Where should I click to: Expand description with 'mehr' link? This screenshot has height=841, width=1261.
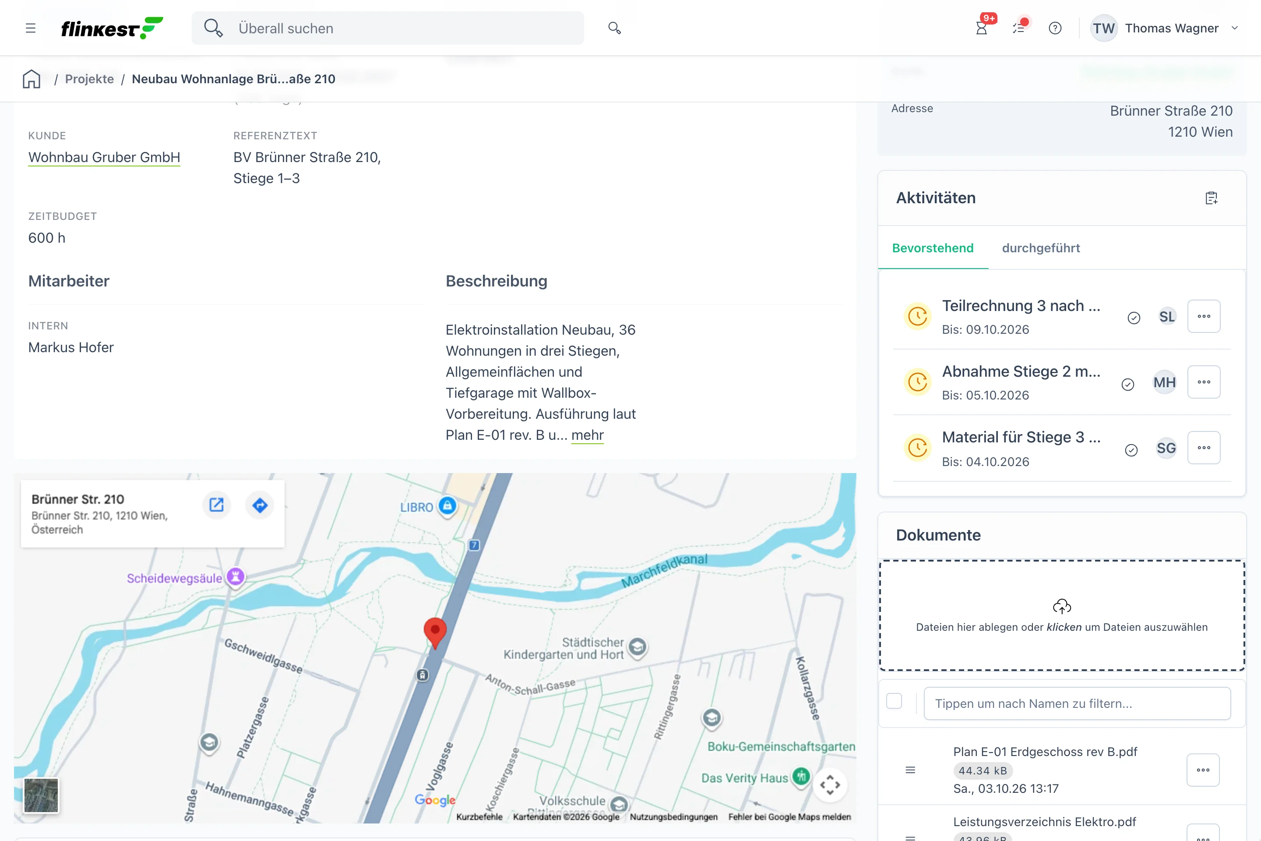587,435
